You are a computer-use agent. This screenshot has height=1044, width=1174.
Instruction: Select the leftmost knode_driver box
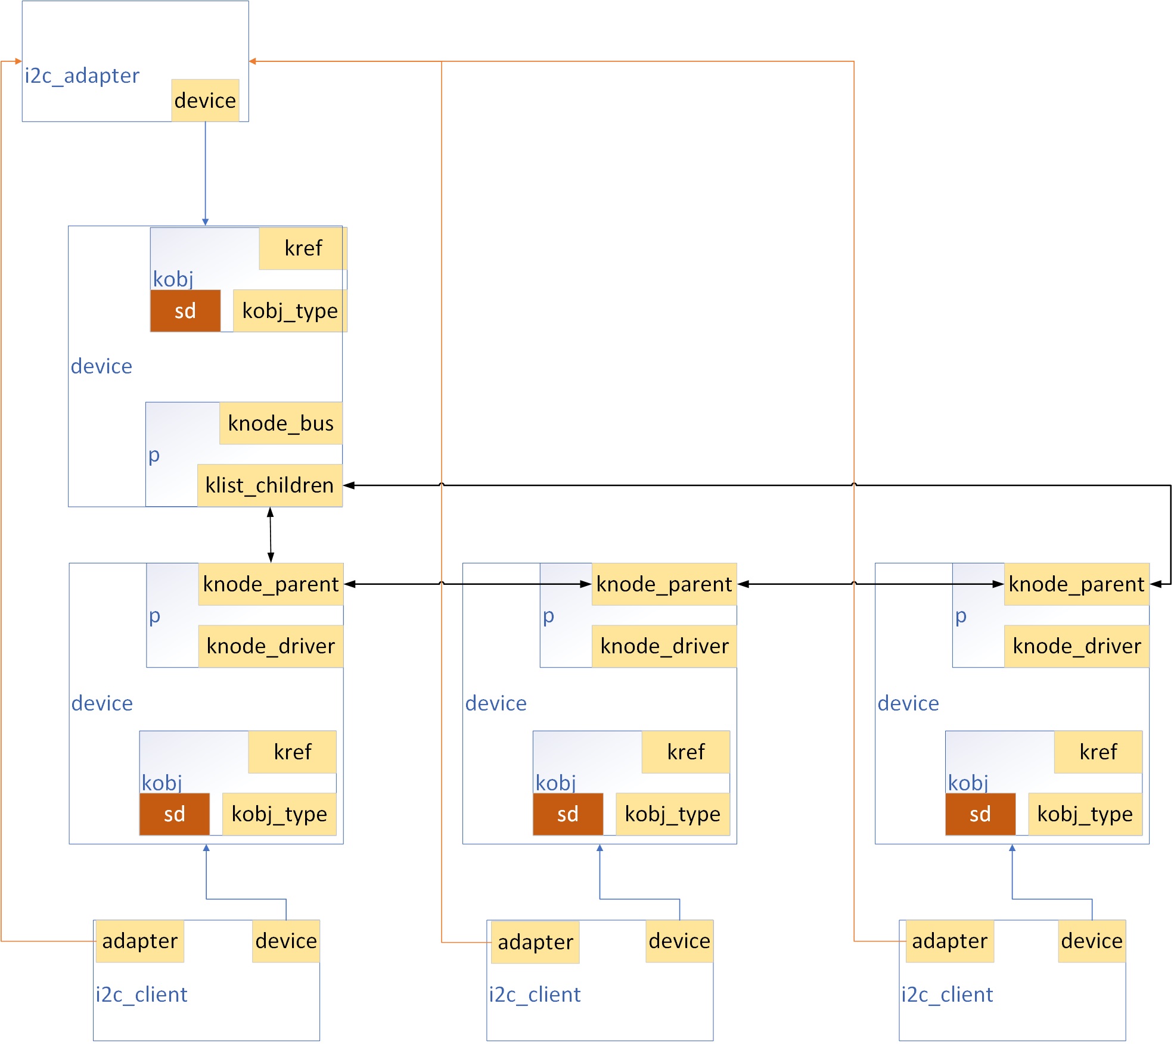coord(271,646)
